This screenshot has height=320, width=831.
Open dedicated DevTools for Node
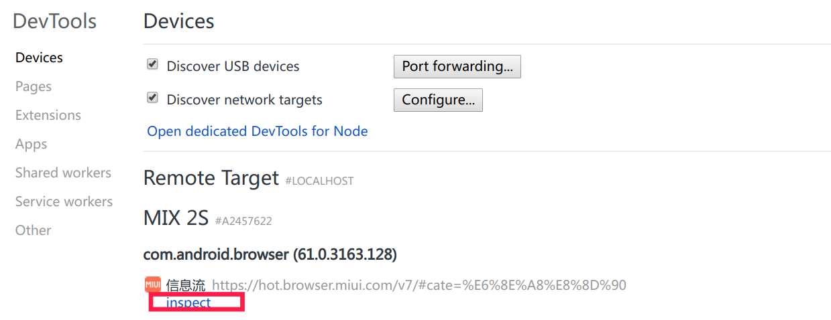coord(258,131)
